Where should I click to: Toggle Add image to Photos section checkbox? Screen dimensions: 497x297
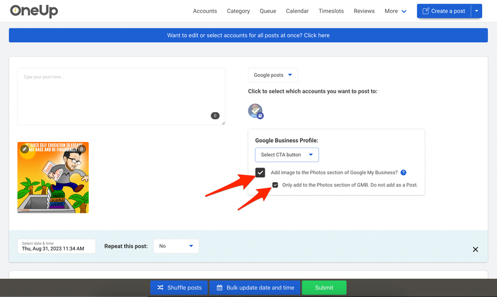(260, 172)
